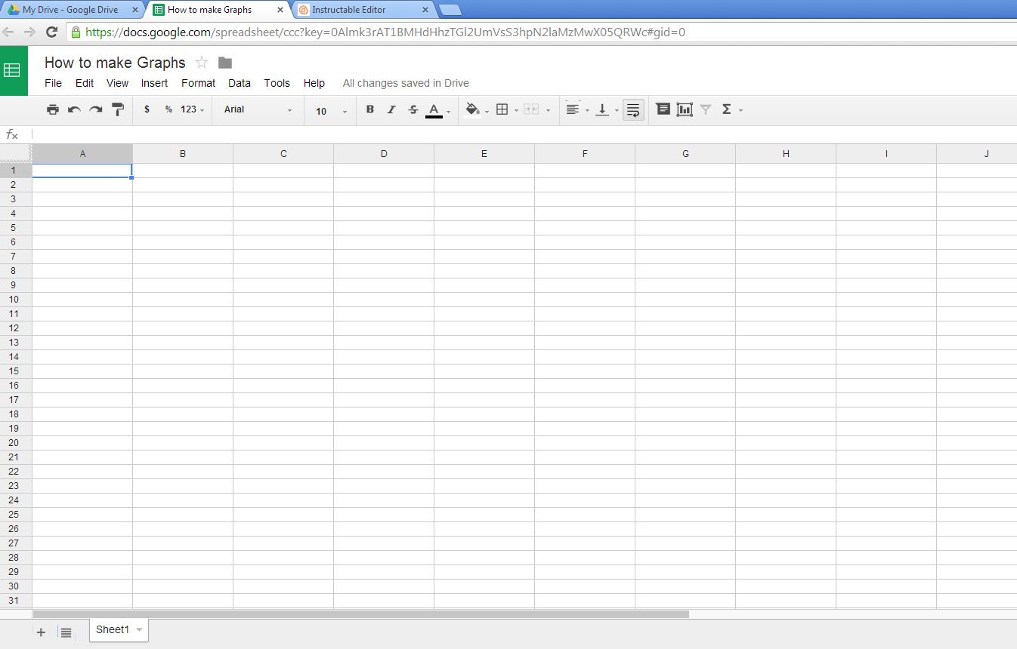Viewport: 1017px width, 649px height.
Task: Format selection as currency
Action: 147,109
